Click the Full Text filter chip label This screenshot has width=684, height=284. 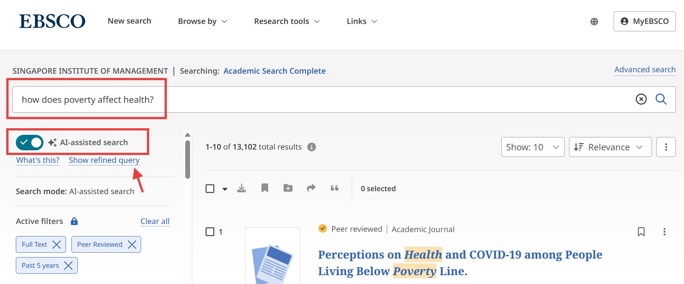point(34,245)
